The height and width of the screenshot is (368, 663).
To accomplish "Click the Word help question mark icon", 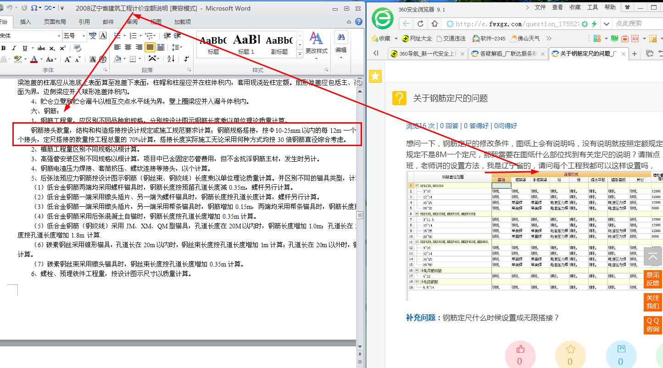I will point(359,22).
